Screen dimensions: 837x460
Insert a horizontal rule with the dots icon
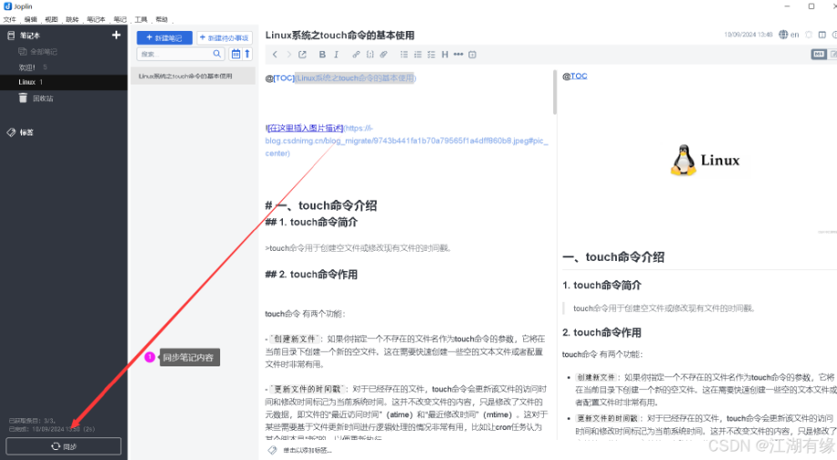(x=459, y=55)
